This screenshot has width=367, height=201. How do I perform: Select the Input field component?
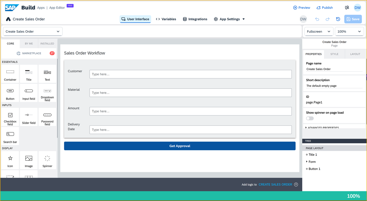(29, 93)
